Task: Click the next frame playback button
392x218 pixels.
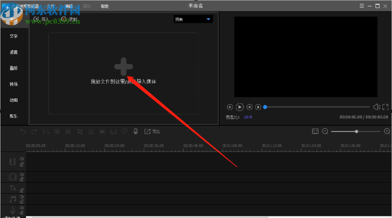Action: (249, 107)
